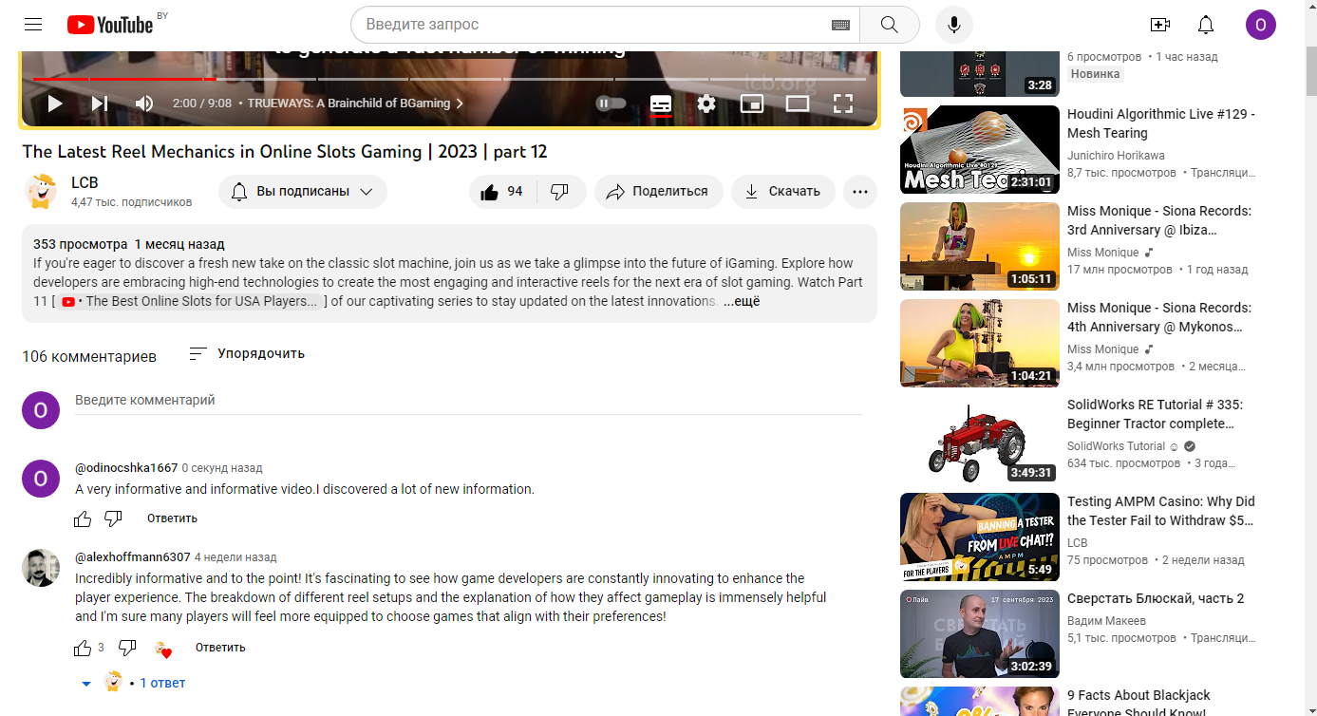Open Сверстать Блюскай, часть 2 video
1317x716 pixels.
point(1156,598)
